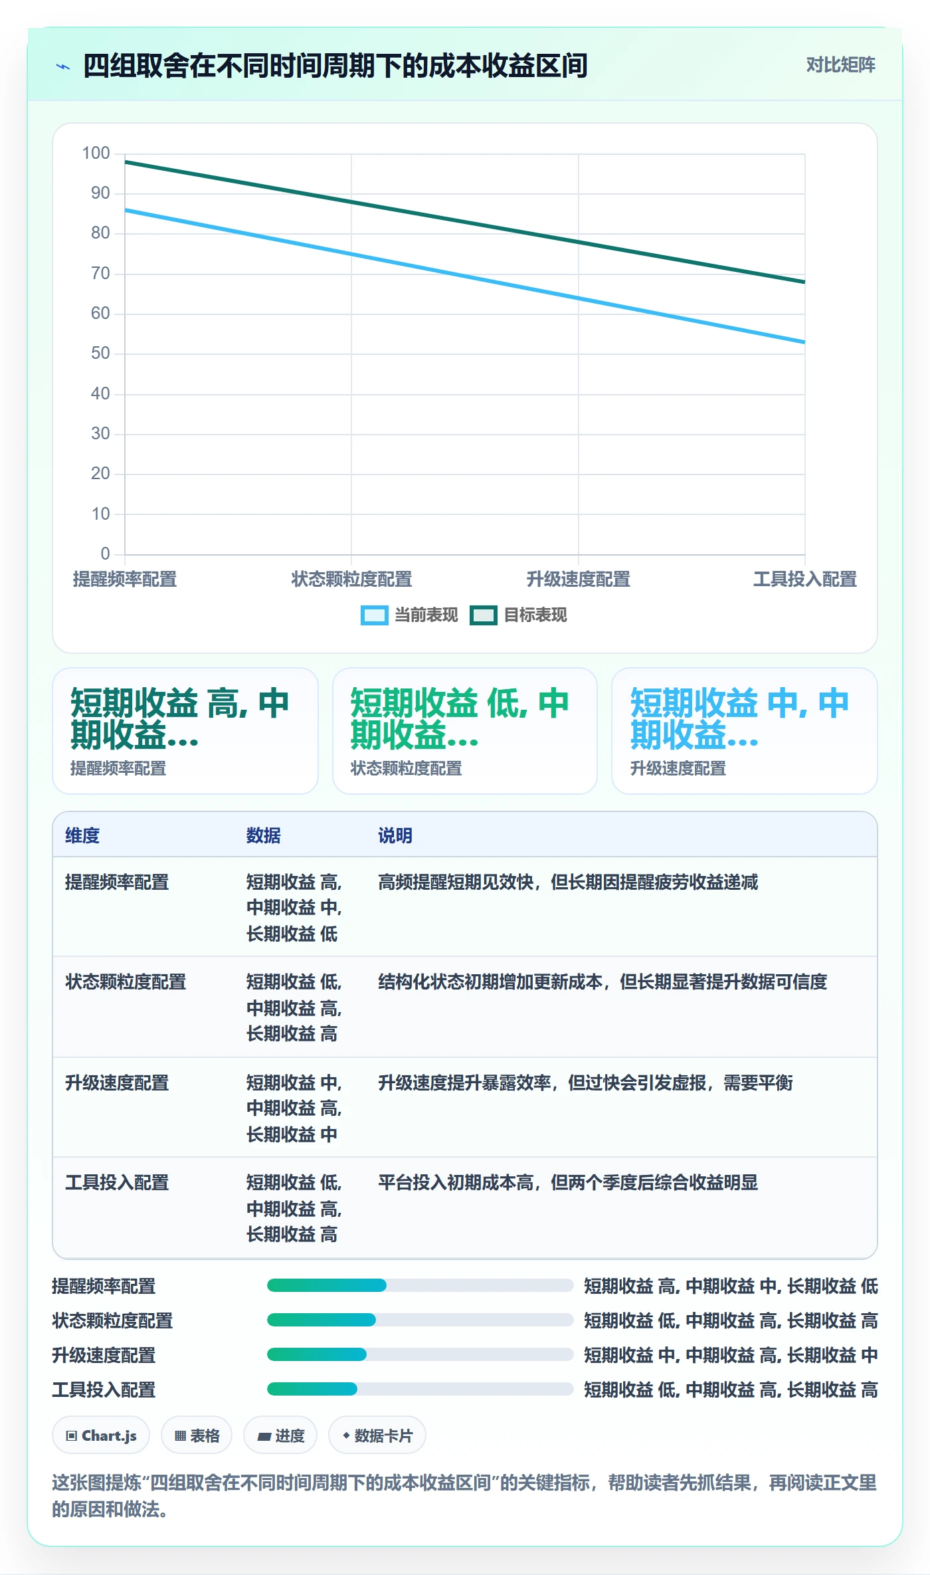Click the progress bar in the 提醒频率配置 row
The width and height of the screenshot is (930, 1575).
tap(420, 1285)
